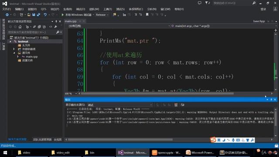This screenshot has height=157, width=279.
Task: Click the Sync with Active Document icon
Action: coord(34,27)
